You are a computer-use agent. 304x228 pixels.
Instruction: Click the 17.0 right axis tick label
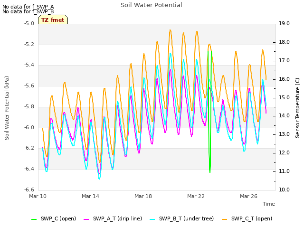(284, 60)
